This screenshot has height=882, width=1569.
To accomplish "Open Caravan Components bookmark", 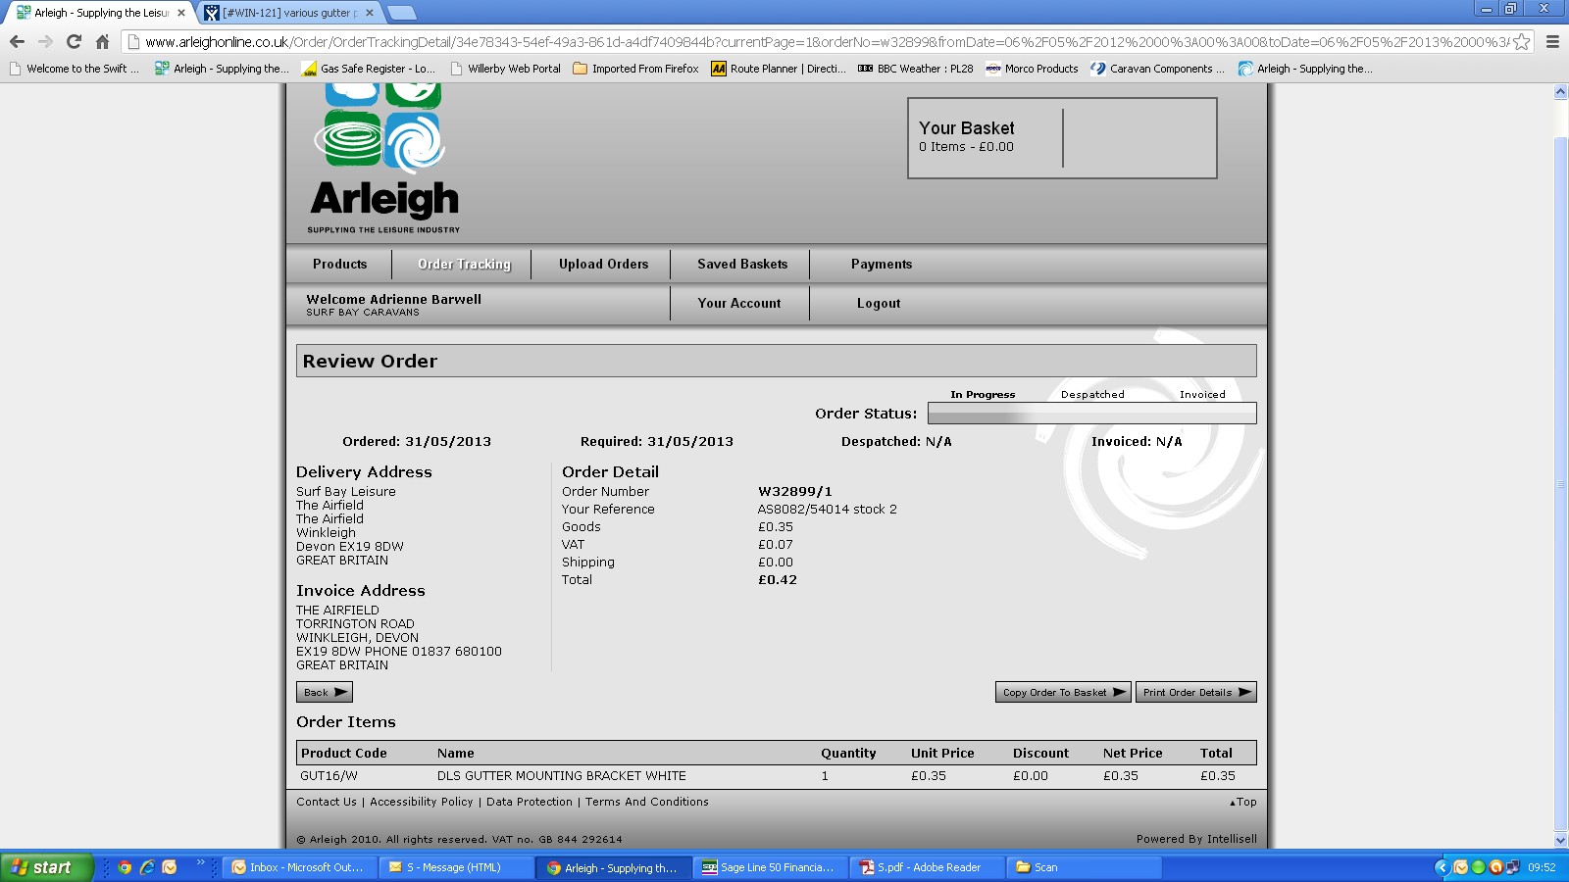I will [x=1157, y=69].
